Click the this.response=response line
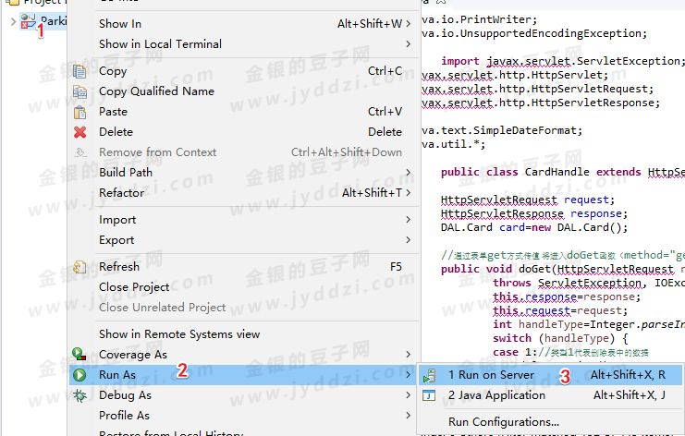Screen dimensions: 685x436 pyautogui.click(x=567, y=297)
